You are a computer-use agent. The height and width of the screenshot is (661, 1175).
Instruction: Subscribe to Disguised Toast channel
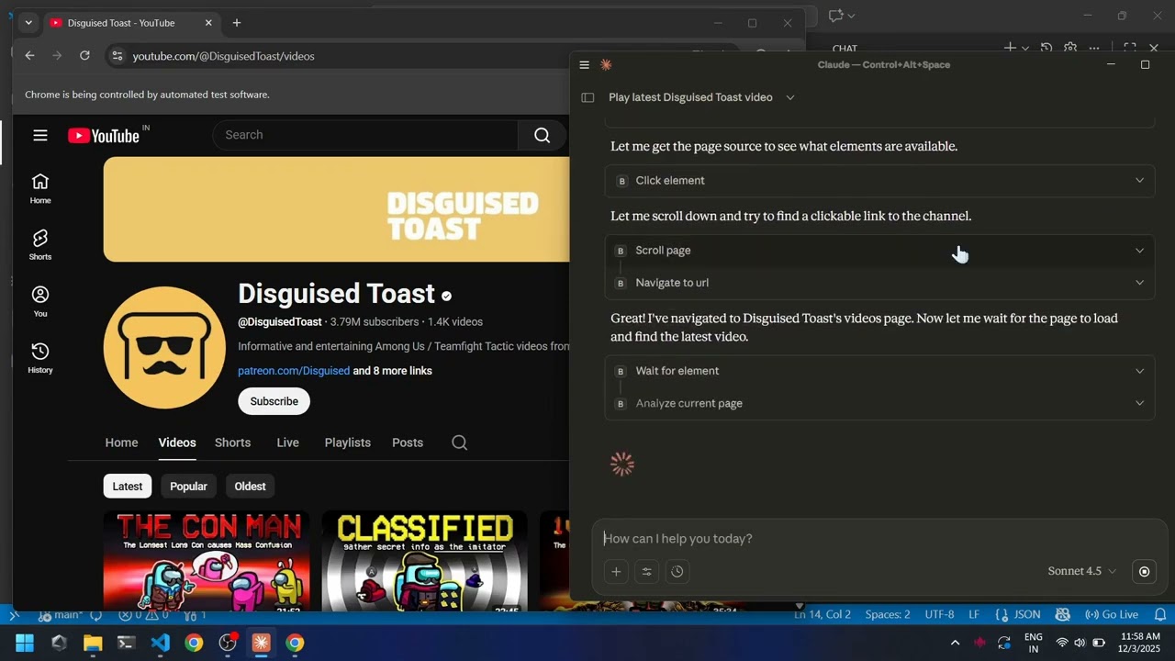point(274,401)
